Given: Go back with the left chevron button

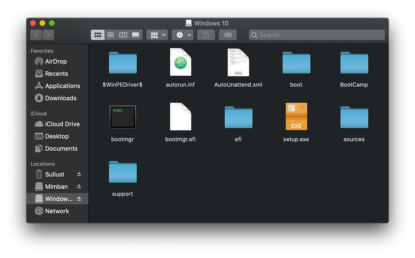Looking at the screenshot, I should tap(36, 35).
